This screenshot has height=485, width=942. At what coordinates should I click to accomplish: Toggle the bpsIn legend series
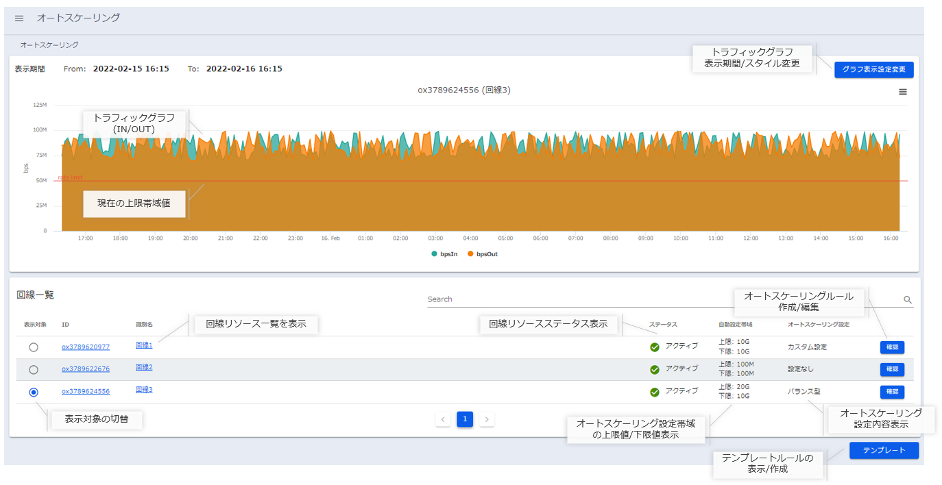click(x=444, y=253)
